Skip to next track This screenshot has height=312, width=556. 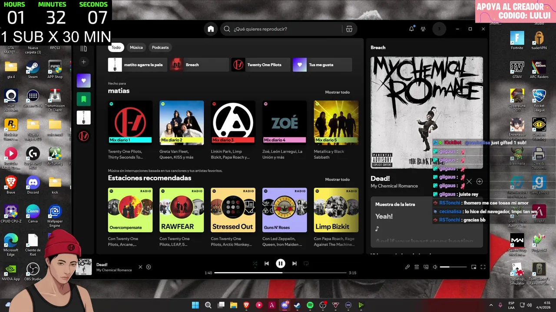[x=295, y=263]
